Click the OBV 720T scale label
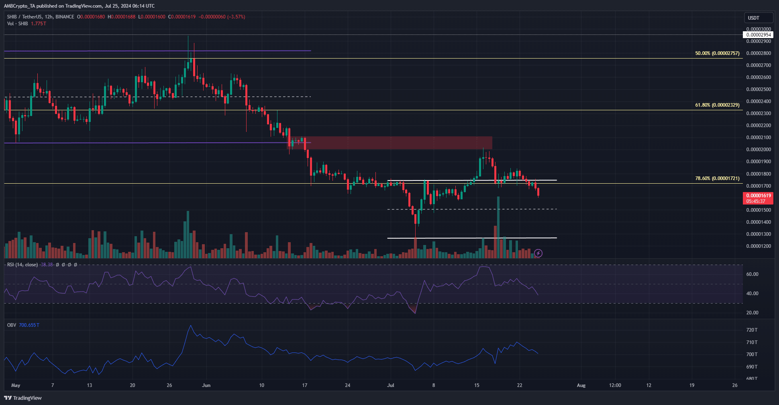The height and width of the screenshot is (405, 779). [x=752, y=330]
